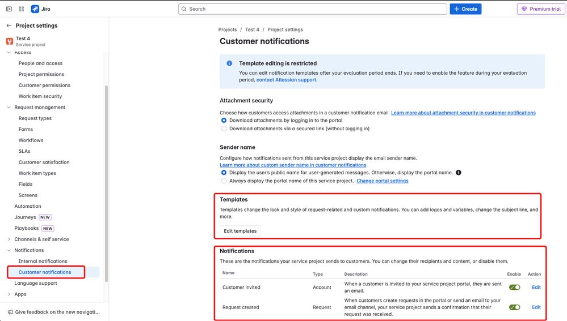Select Always display the portal name option
This screenshot has height=321, width=567.
click(224, 181)
